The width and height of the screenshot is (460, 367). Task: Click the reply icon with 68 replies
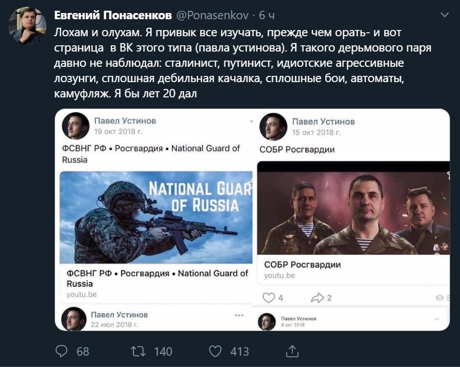(62, 351)
